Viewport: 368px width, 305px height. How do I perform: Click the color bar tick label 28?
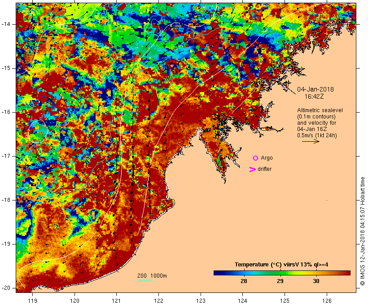[x=244, y=281]
